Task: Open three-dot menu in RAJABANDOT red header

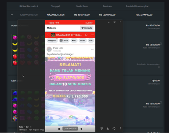Action: [92, 35]
